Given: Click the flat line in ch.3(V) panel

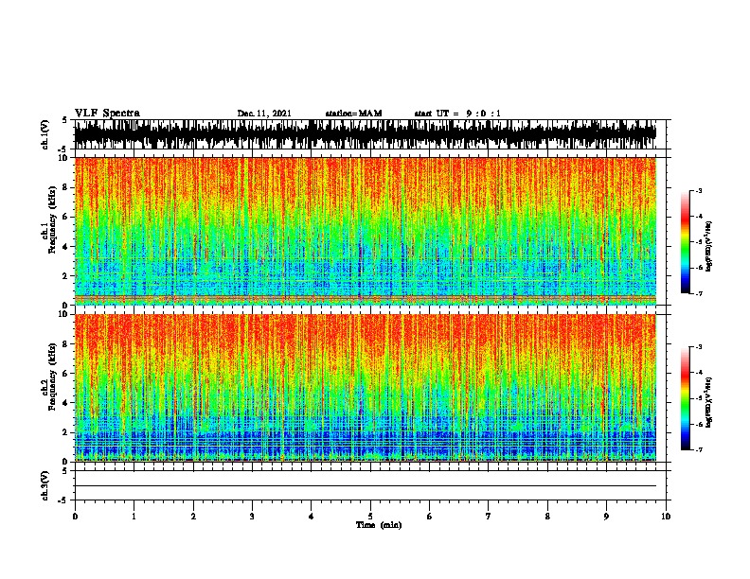Looking at the screenshot, I should pyautogui.click(x=366, y=486).
